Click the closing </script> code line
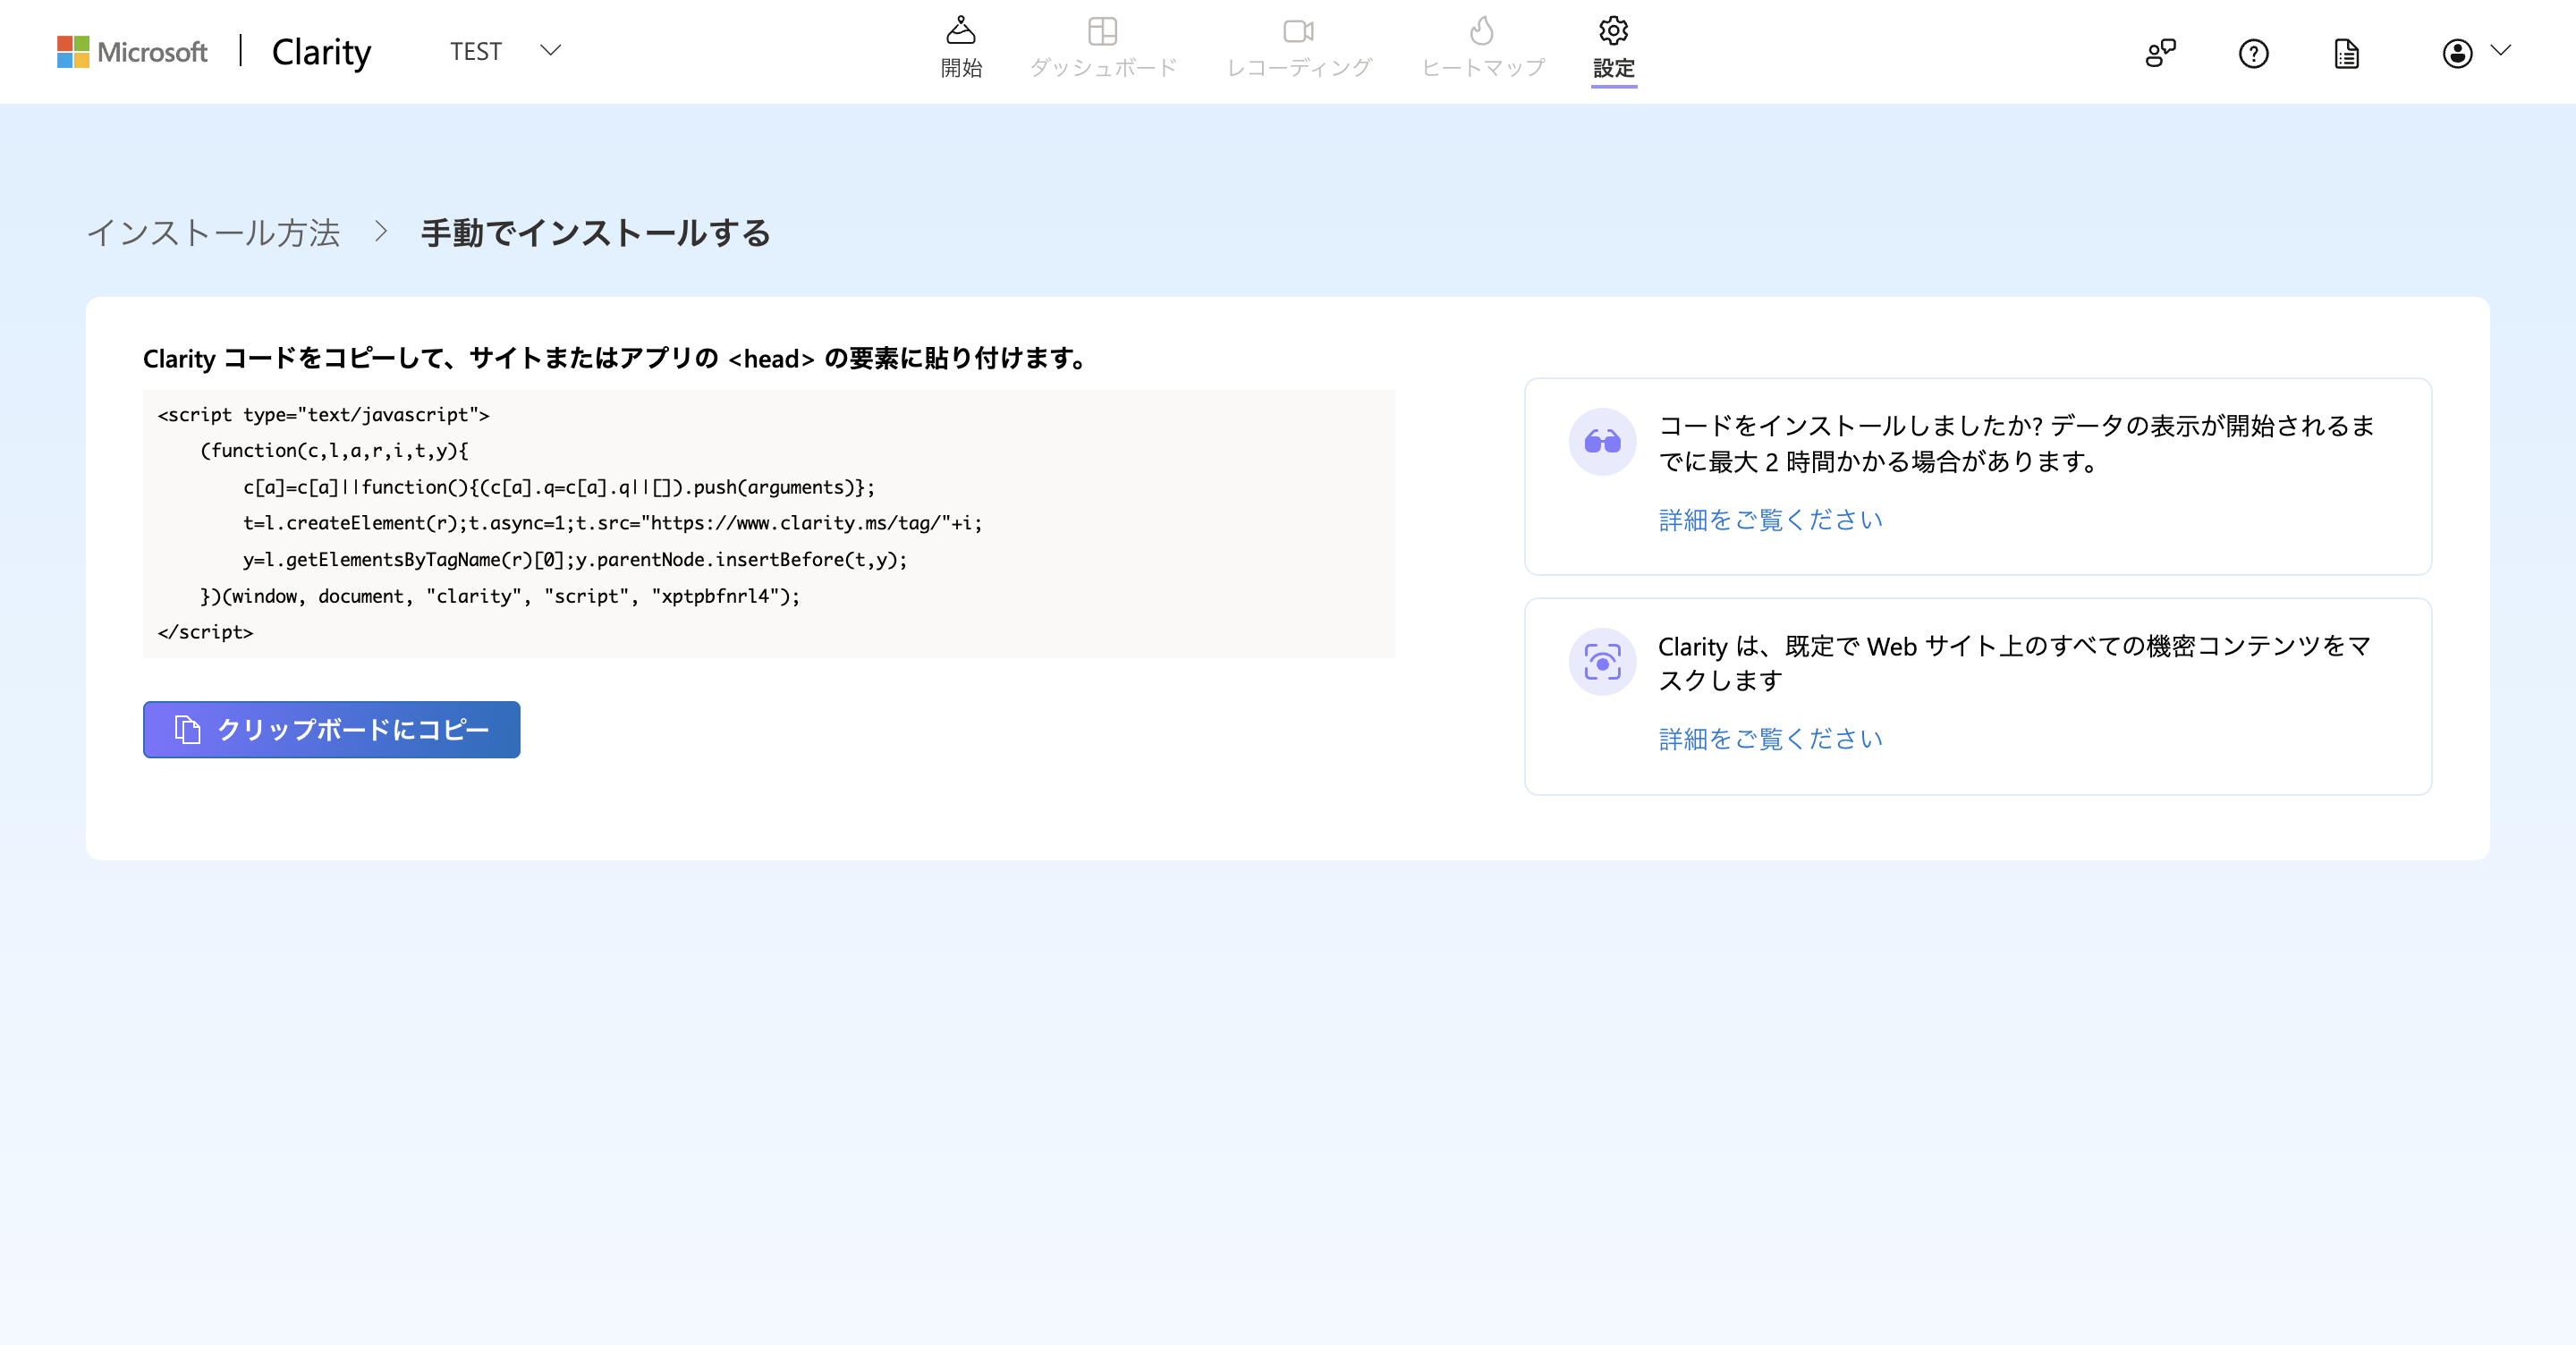Viewport: 2576px width, 1345px height. pyautogui.click(x=205, y=632)
